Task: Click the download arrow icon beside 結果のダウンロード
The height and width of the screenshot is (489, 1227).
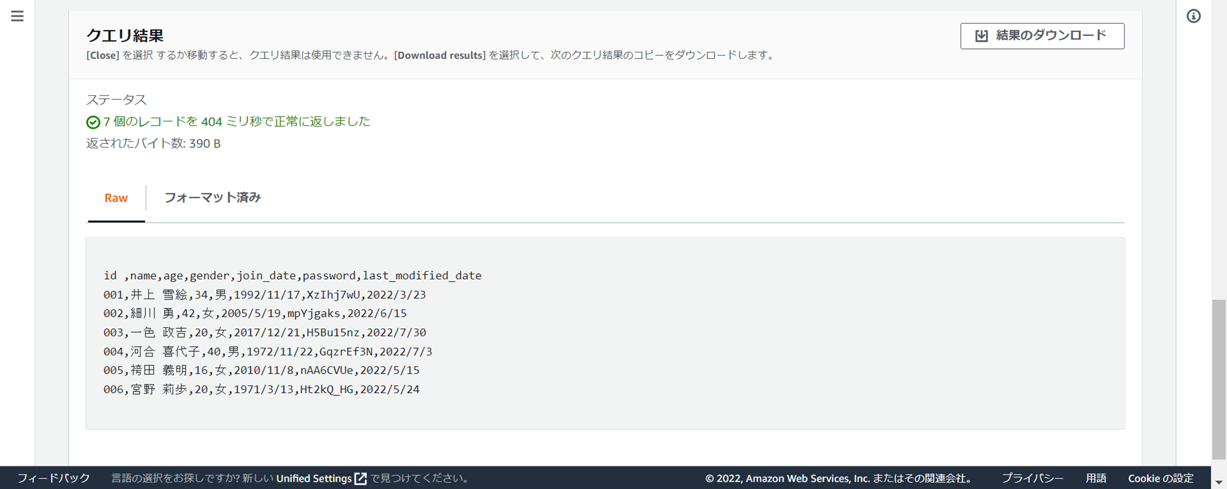Action: click(981, 36)
